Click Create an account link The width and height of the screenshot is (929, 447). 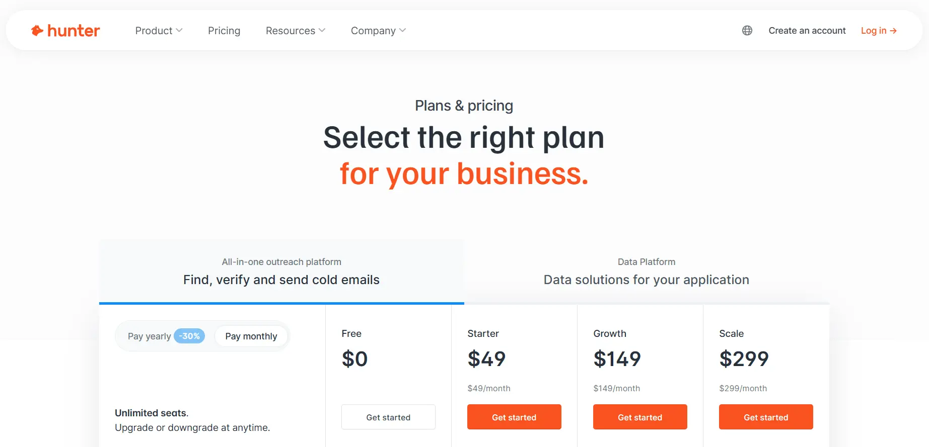(x=807, y=31)
